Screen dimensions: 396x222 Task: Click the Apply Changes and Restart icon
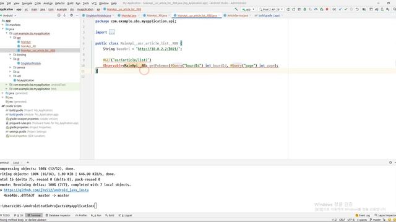288,9
